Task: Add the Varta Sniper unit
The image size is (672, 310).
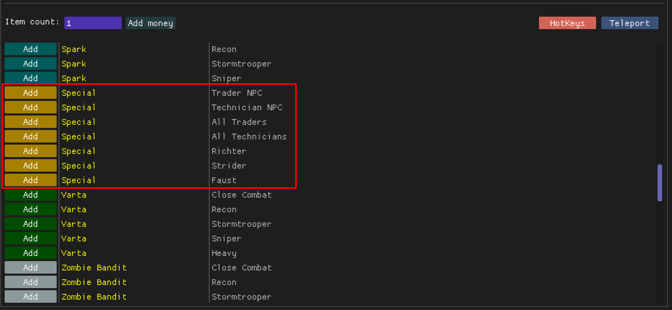Action: click(31, 239)
